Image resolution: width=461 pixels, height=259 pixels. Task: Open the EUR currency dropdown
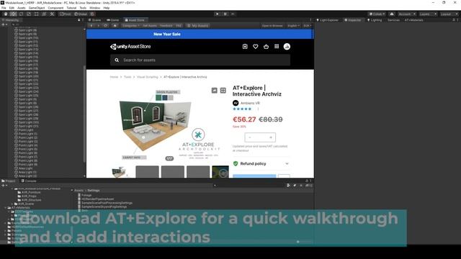pyautogui.click(x=308, y=26)
